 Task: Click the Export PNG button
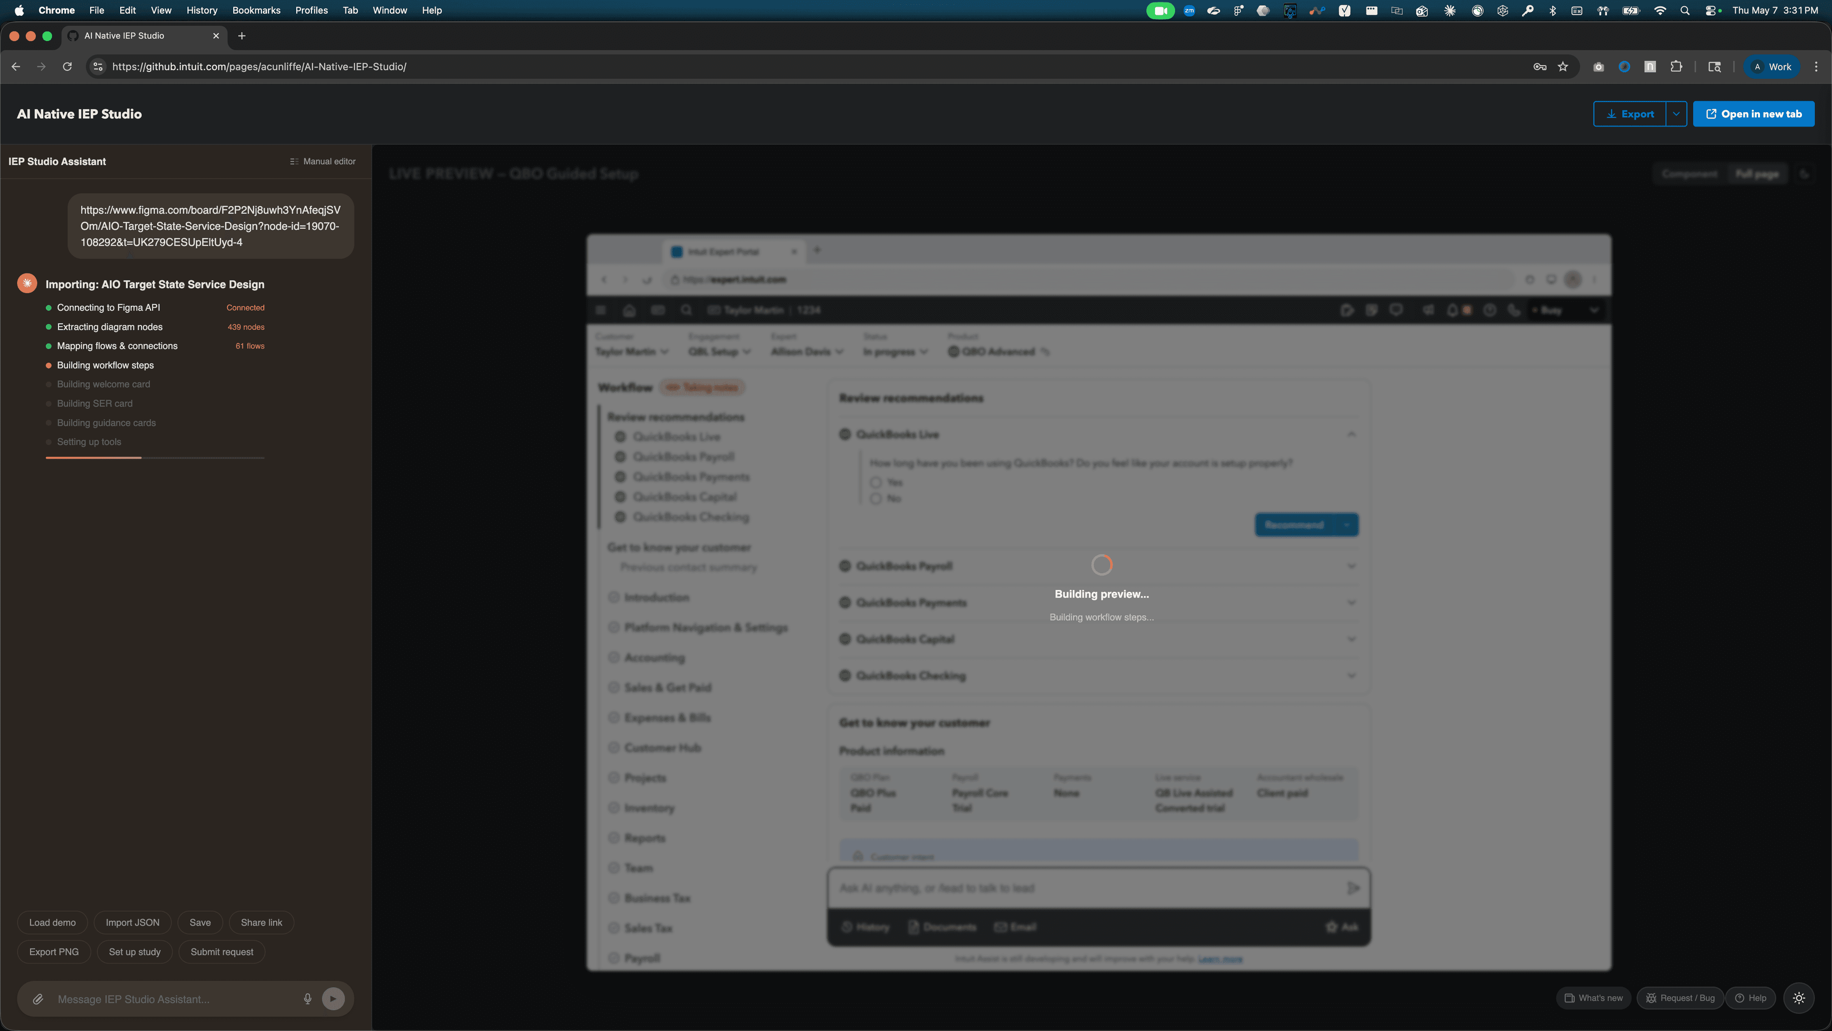click(x=54, y=952)
